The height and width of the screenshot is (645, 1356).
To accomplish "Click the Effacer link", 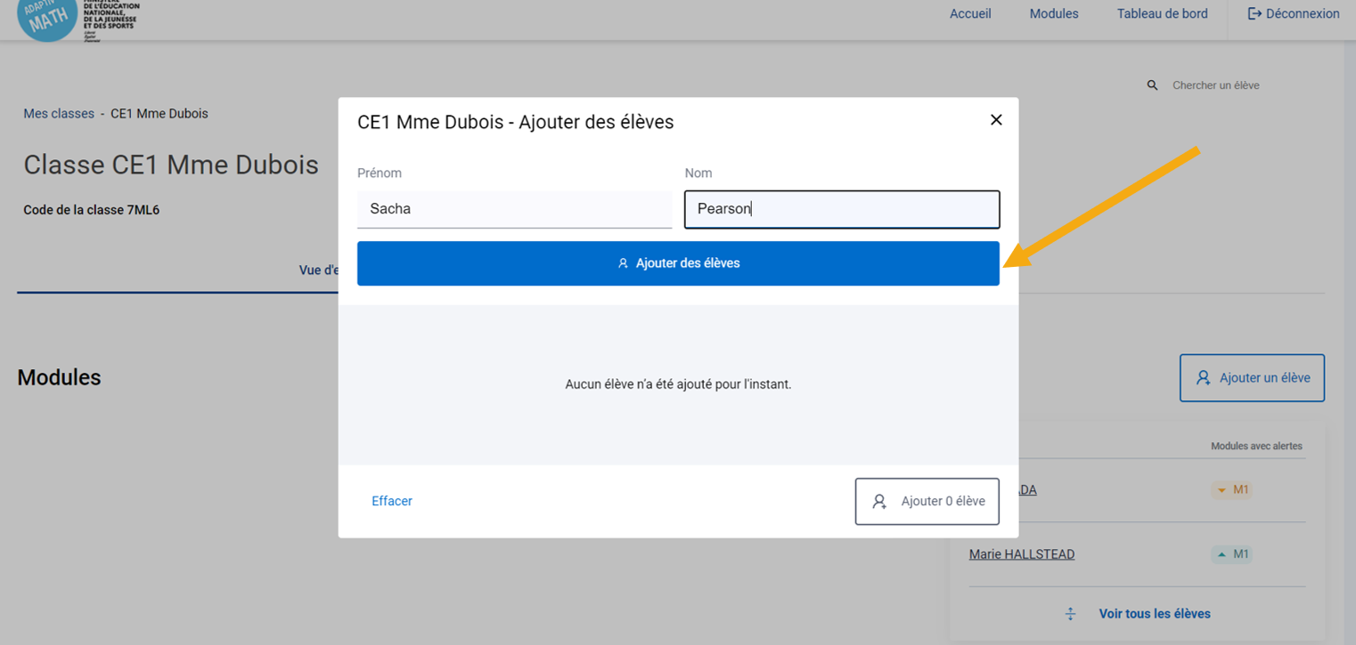I will (x=392, y=501).
